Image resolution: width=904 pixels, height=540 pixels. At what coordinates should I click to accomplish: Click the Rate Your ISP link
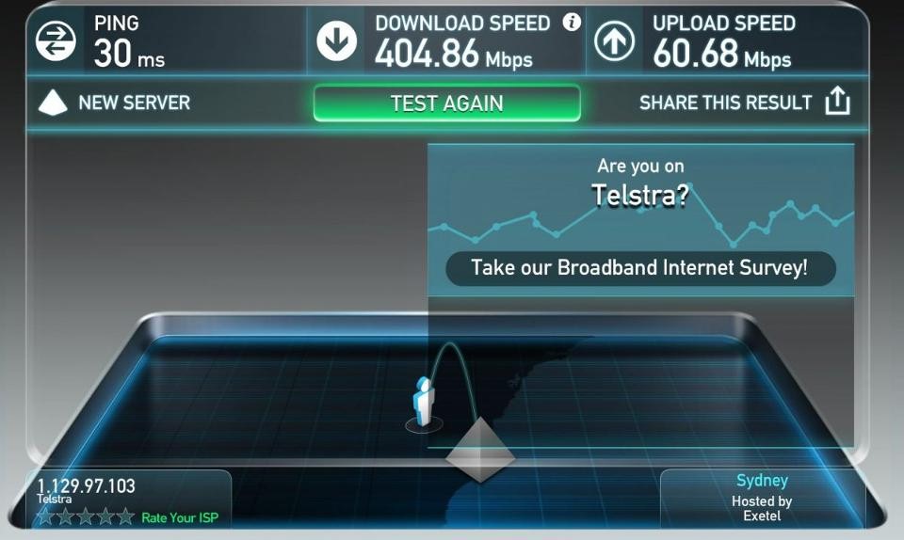[x=180, y=517]
